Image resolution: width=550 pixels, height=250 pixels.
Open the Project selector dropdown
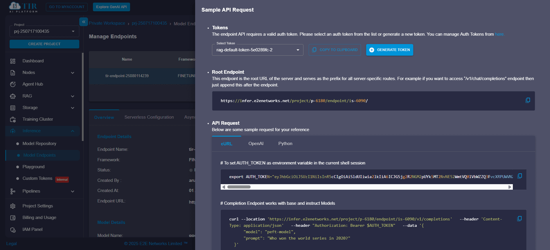click(x=44, y=31)
